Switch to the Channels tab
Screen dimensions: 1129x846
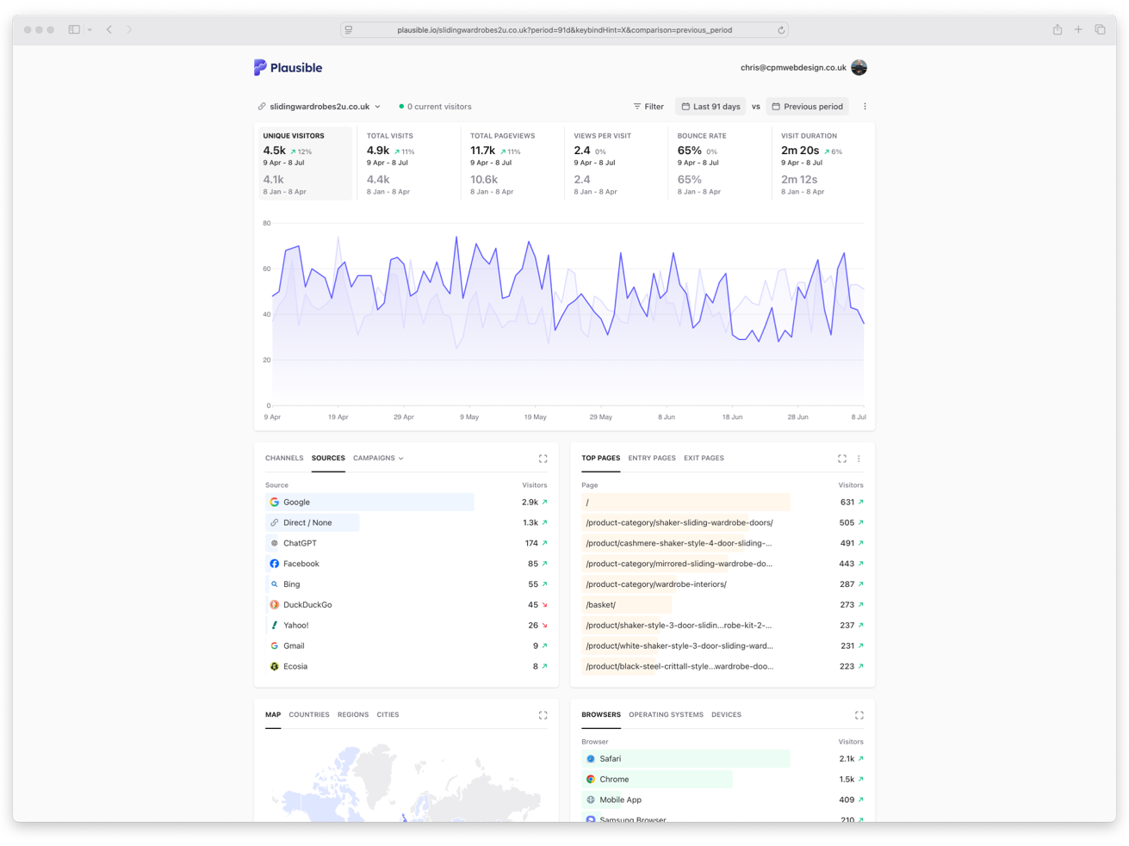tap(284, 458)
